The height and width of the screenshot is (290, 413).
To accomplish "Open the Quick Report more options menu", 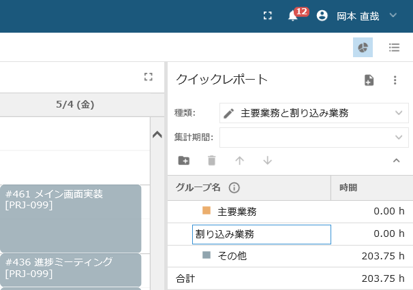I will 395,80.
